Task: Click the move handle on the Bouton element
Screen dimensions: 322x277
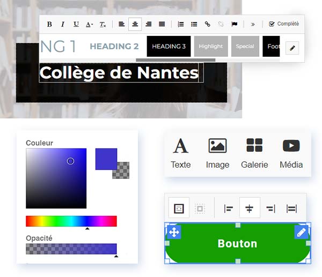Action: pyautogui.click(x=174, y=232)
